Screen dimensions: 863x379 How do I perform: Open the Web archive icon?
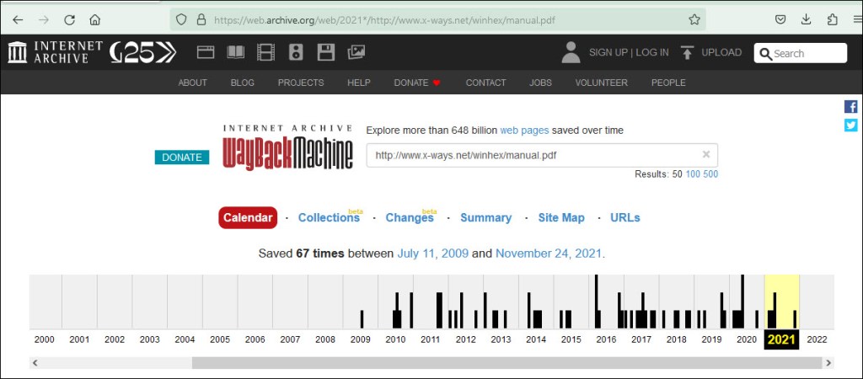pos(206,52)
